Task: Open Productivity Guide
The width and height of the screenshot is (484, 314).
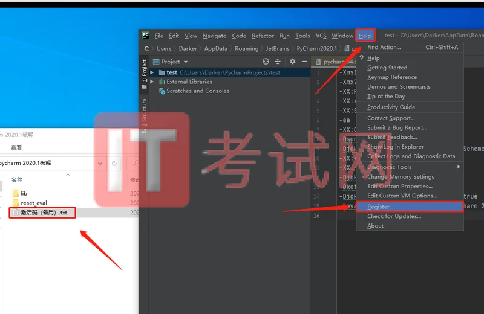Action: [x=410, y=107]
